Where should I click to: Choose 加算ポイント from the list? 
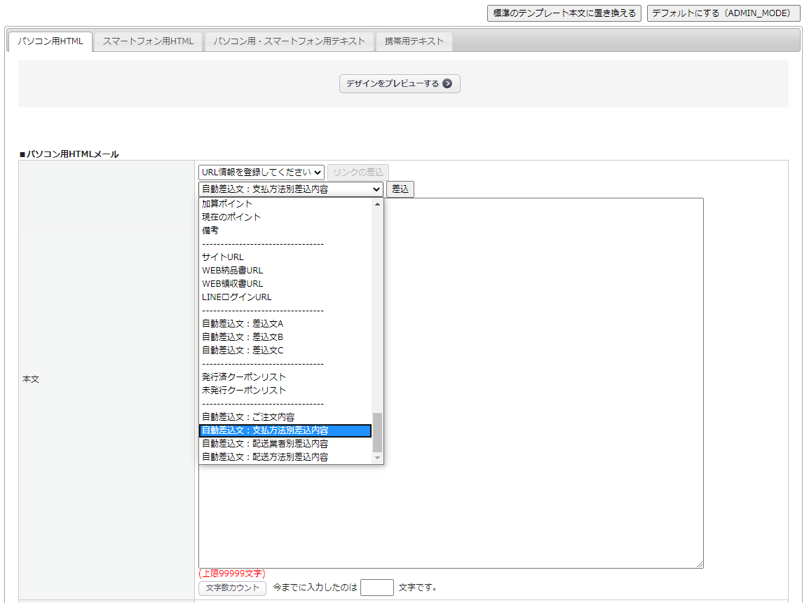227,204
